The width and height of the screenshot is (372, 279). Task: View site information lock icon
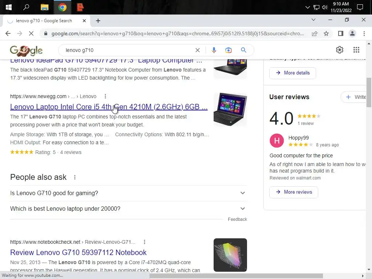click(x=46, y=33)
